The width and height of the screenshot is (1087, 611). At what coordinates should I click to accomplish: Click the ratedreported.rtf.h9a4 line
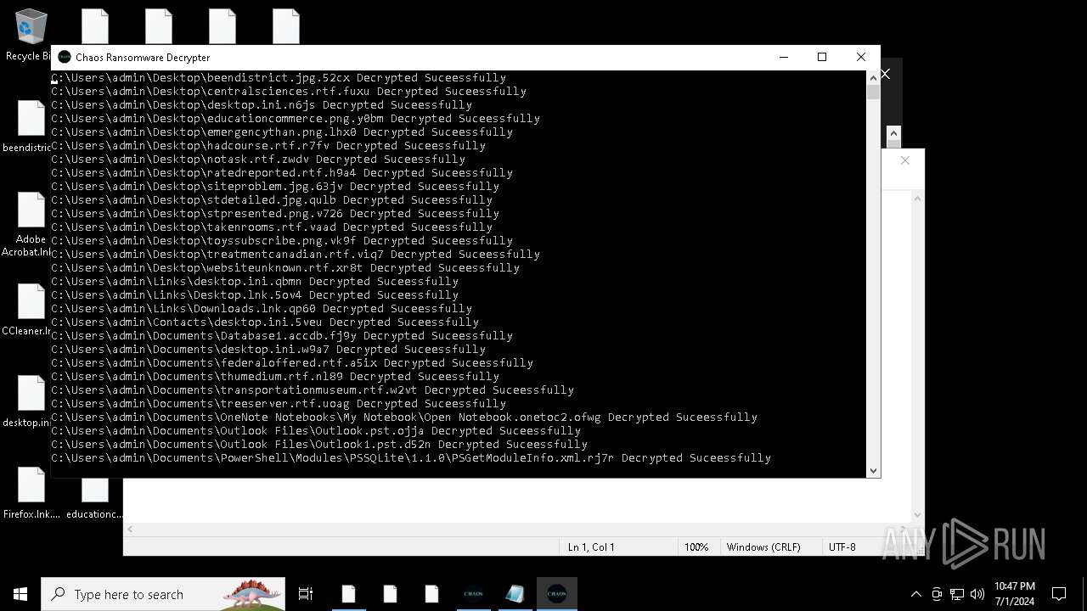[x=282, y=172]
